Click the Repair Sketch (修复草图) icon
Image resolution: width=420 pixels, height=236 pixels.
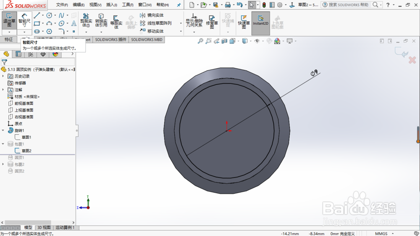(212, 21)
